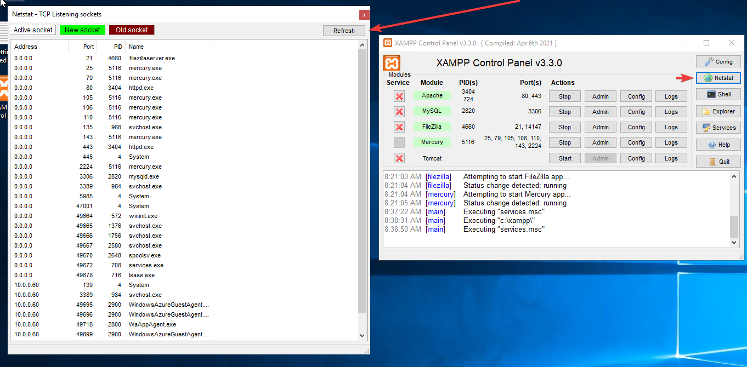Click the Apache module label

point(432,95)
